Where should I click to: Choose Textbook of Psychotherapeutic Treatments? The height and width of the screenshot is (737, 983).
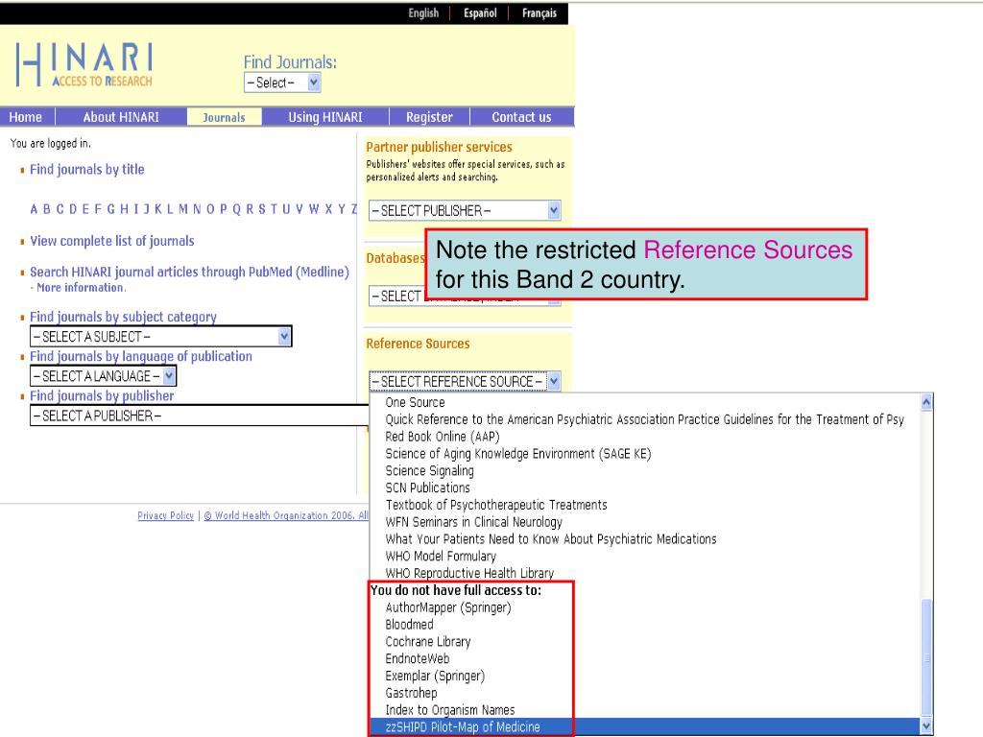[x=645, y=505]
